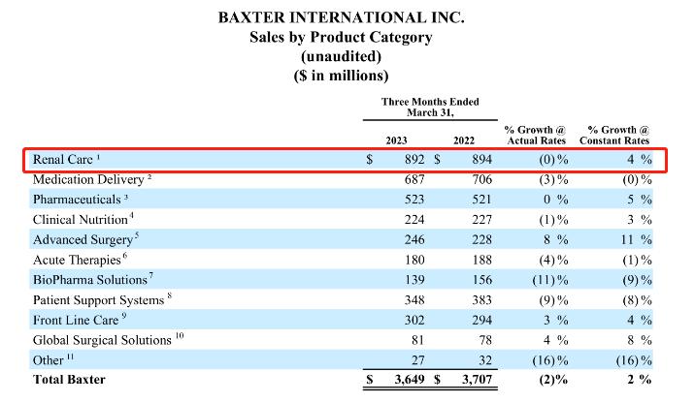Screen dimensions: 695x403
Task: Click the 'Sales by Product Category' heading
Action: pyautogui.click(x=341, y=37)
